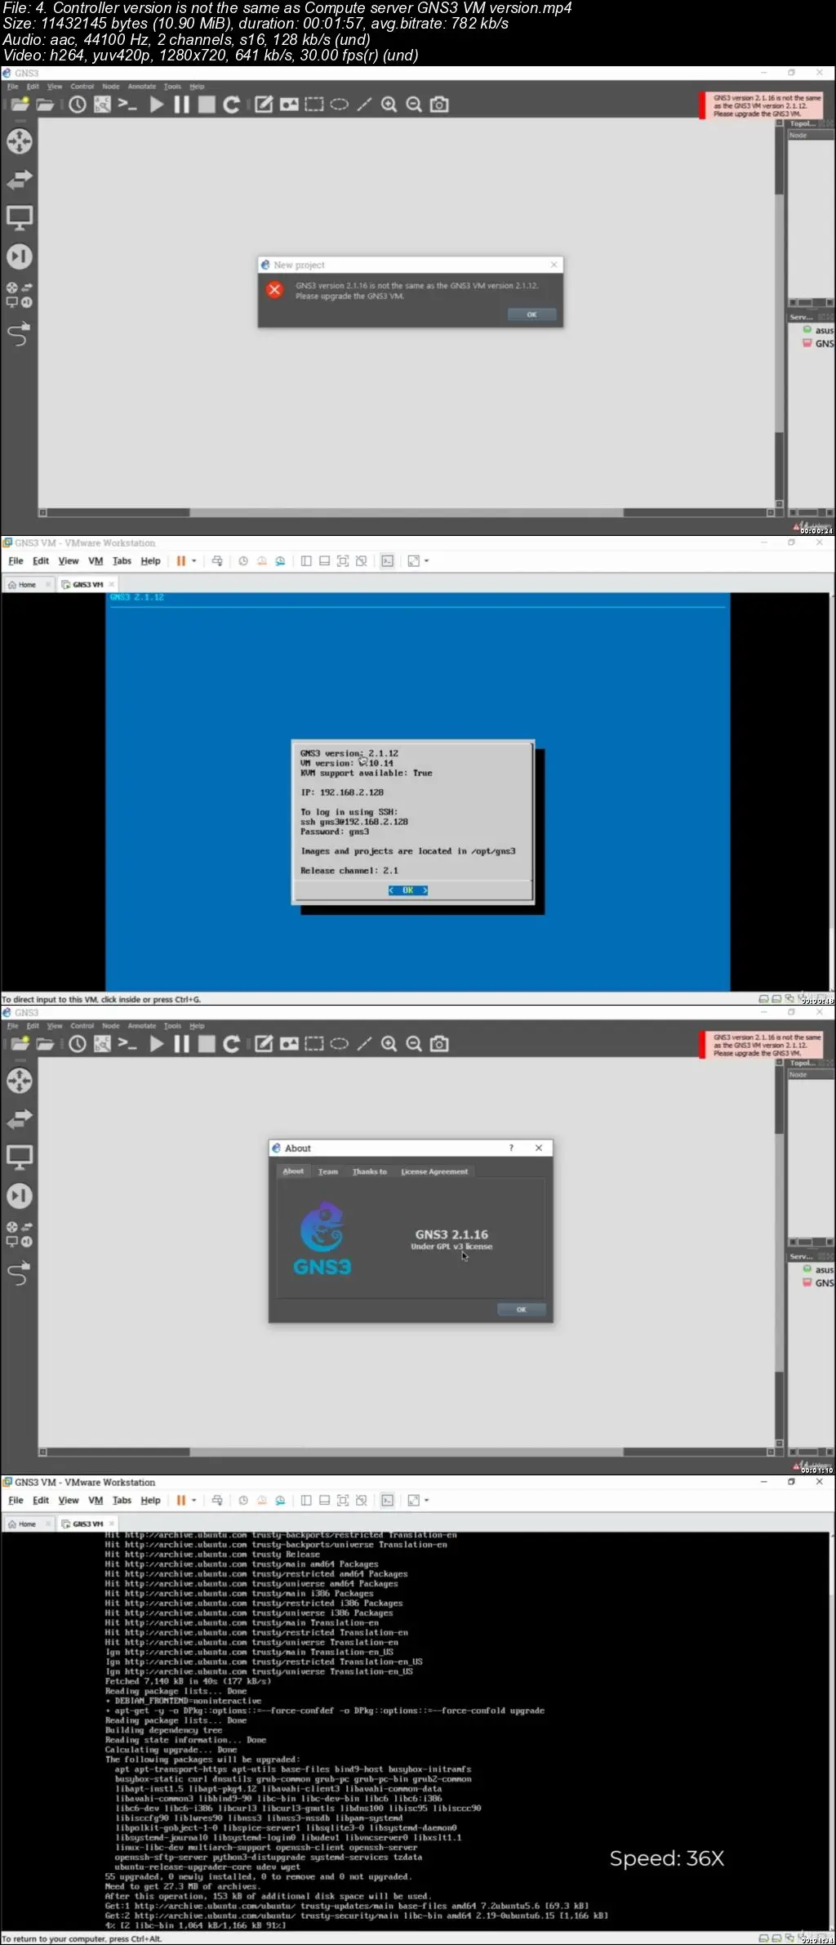Click Unity mode icon in blue-screen VMware window

point(361,561)
